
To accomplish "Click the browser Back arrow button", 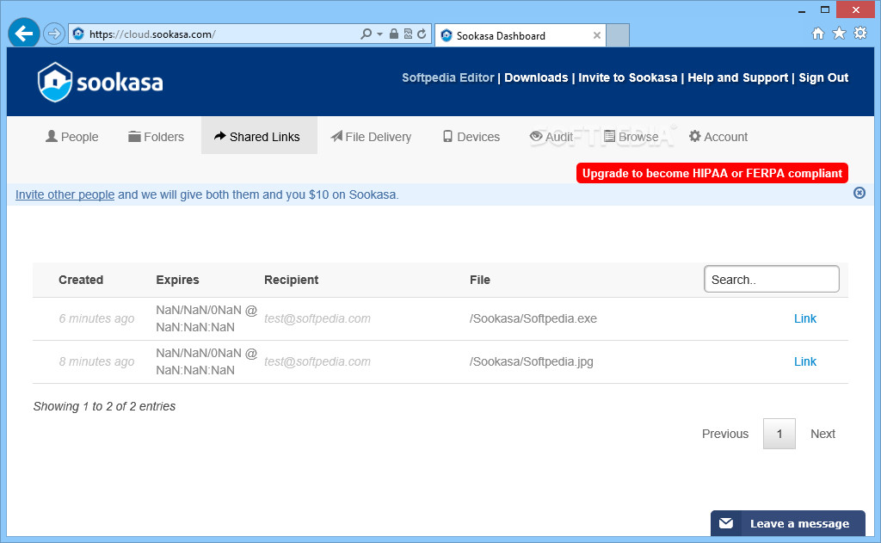I will (x=23, y=34).
